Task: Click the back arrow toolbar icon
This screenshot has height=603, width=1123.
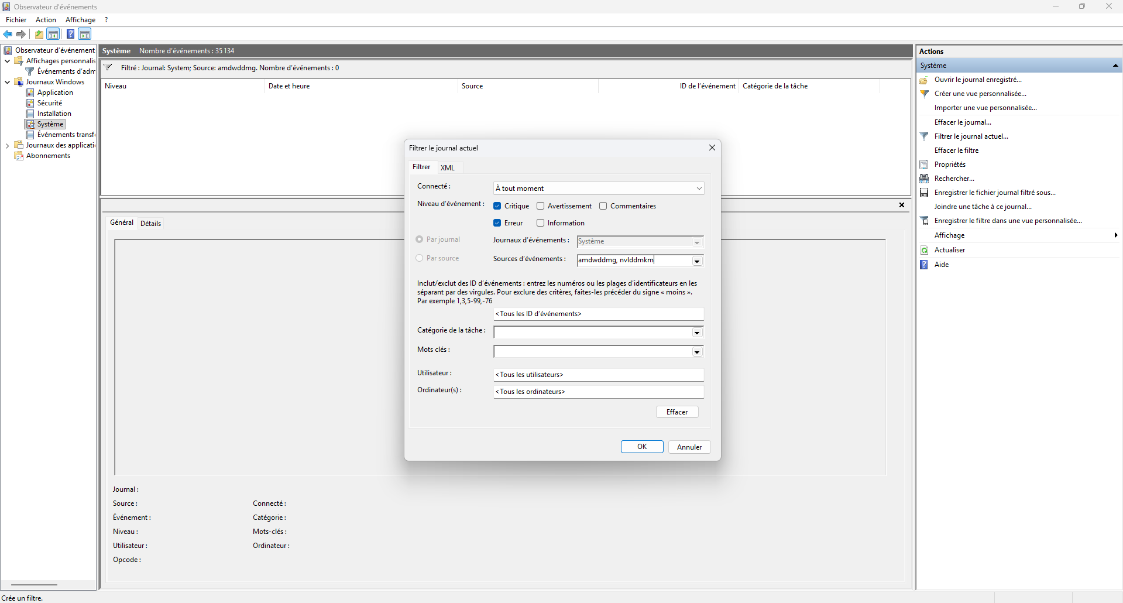Action: pos(8,34)
